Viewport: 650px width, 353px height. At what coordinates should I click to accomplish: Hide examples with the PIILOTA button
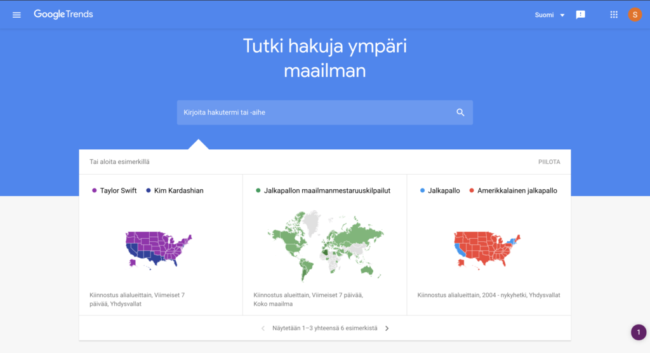point(549,162)
